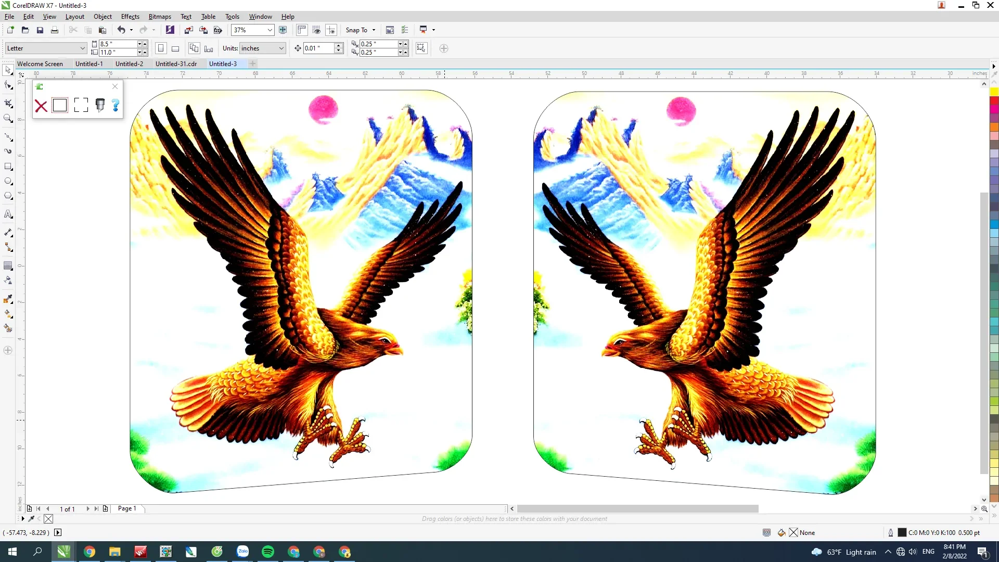Select the Freehand drawing tool
The width and height of the screenshot is (999, 562).
(x=8, y=137)
